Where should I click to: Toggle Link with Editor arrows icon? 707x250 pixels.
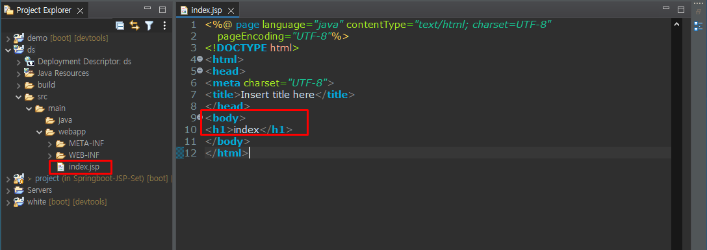tap(135, 25)
